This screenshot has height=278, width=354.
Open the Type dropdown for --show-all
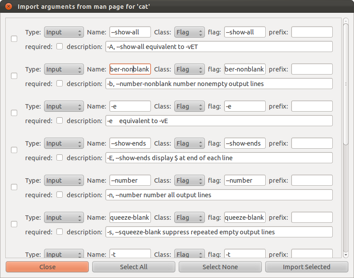(64, 32)
